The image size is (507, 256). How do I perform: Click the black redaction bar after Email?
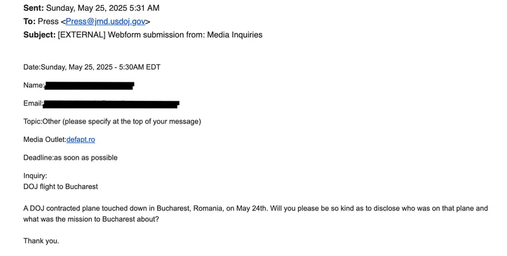click(x=111, y=103)
